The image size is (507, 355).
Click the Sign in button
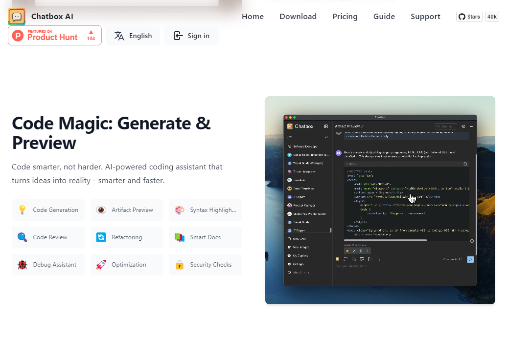click(x=191, y=36)
